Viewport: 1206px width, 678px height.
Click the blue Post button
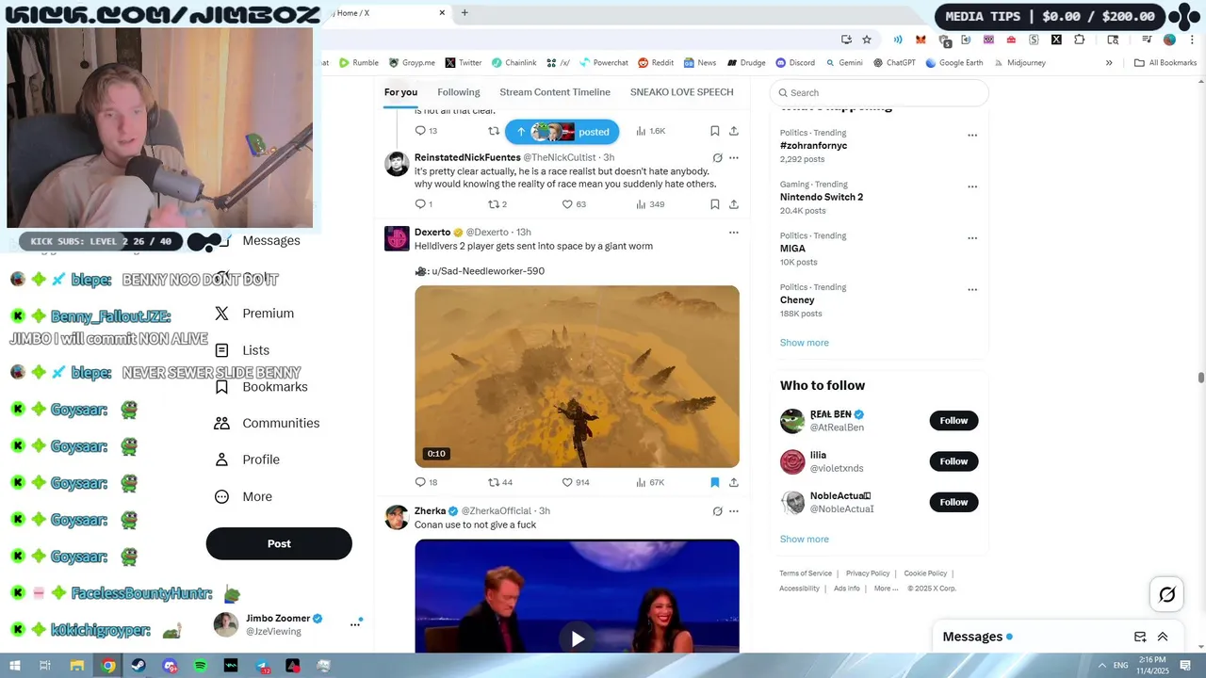click(279, 543)
